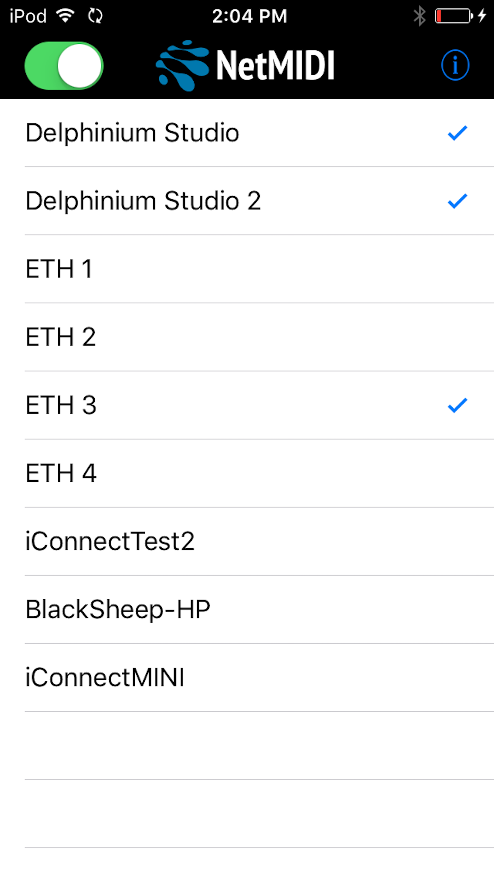The height and width of the screenshot is (879, 494).
Task: Tap the sync arrows icon in status bar
Action: 95,16
